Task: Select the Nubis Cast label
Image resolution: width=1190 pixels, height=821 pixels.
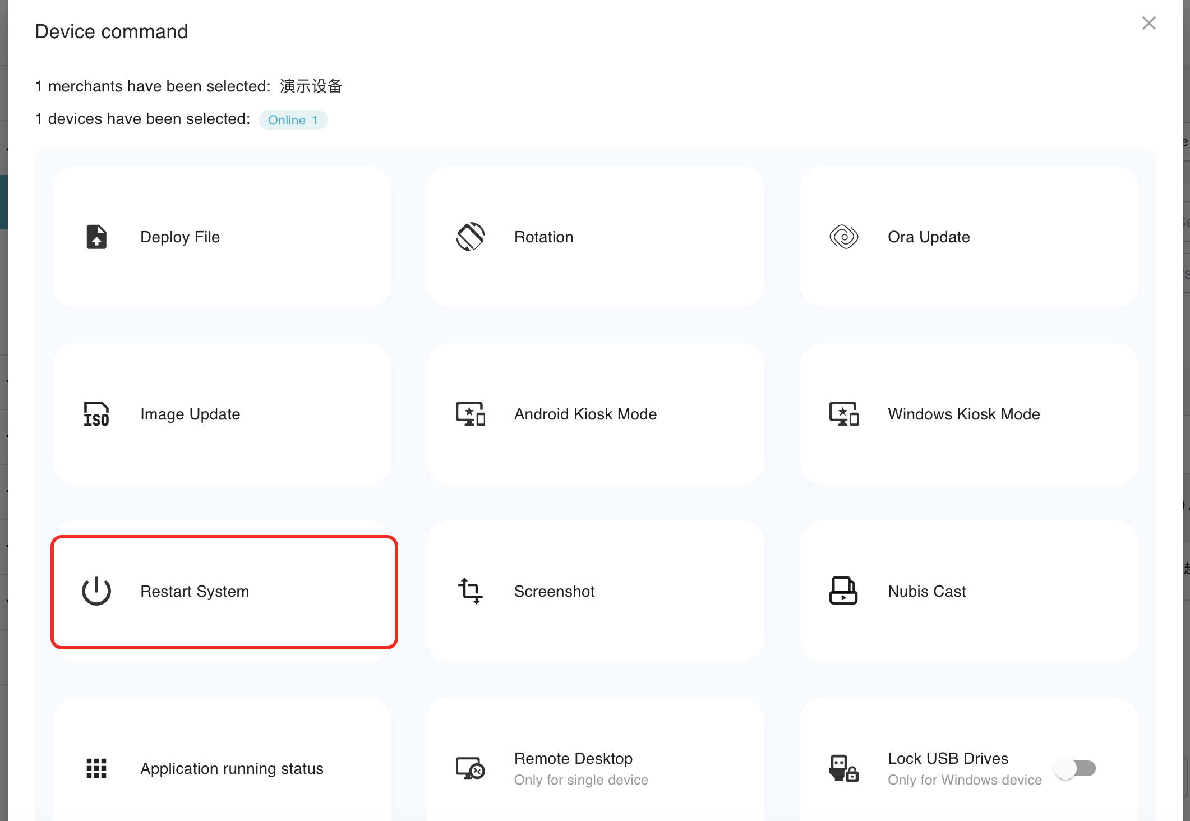Action: coord(926,591)
